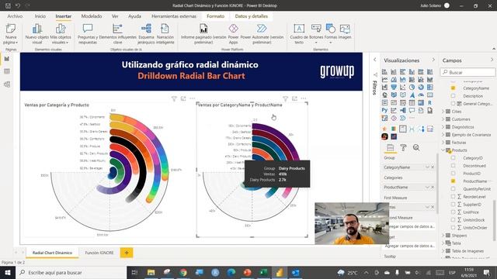Screen dimensions: 497x279
Task: Open the ProductName field well dropdown
Action: (x=427, y=188)
